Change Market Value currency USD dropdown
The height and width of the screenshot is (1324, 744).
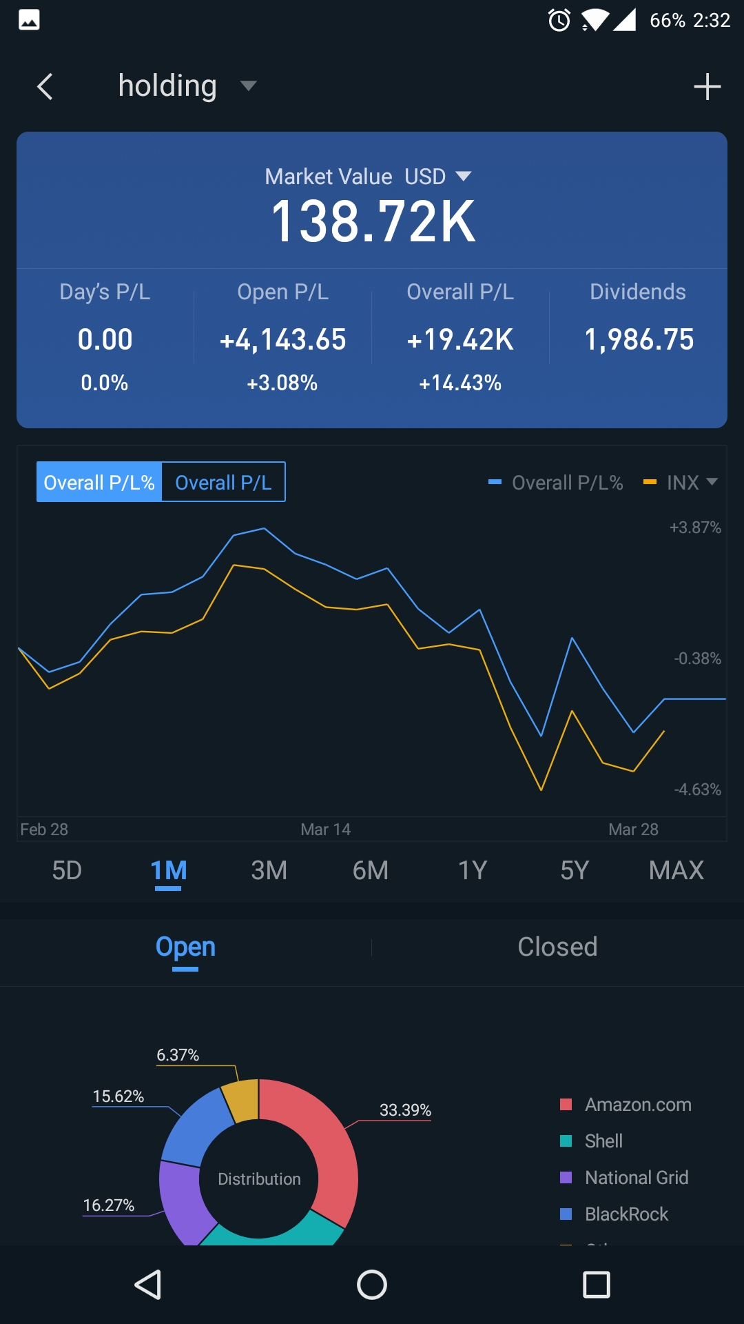click(438, 177)
